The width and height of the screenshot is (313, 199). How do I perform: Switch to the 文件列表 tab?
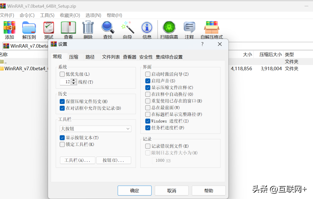pyautogui.click(x=111, y=57)
